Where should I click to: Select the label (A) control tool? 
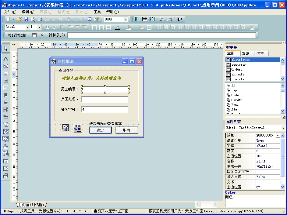5,58
